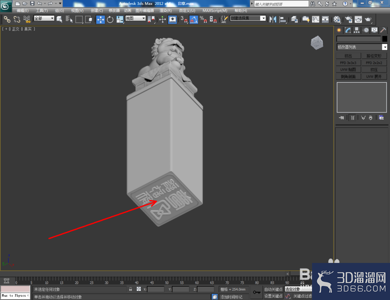
Task: Open the MAXScript(M) menu
Action: (215, 11)
